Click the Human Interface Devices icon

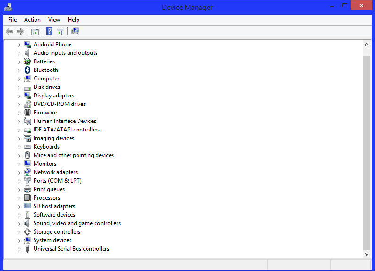click(27, 121)
